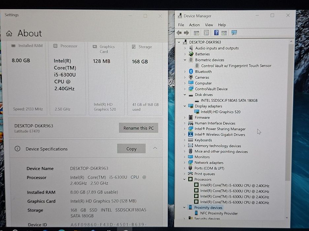Click the Processor card icon in About
309x231 pixels.
(x=55, y=46)
